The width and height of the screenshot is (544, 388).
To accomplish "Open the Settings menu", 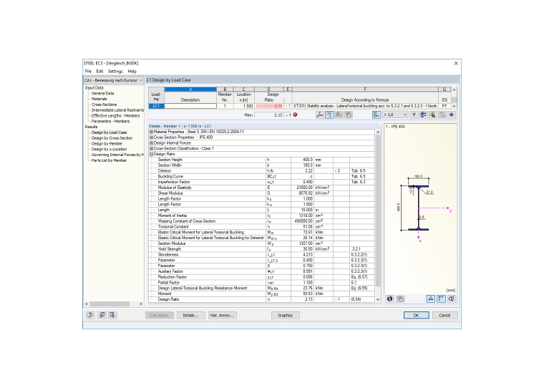I will (115, 71).
